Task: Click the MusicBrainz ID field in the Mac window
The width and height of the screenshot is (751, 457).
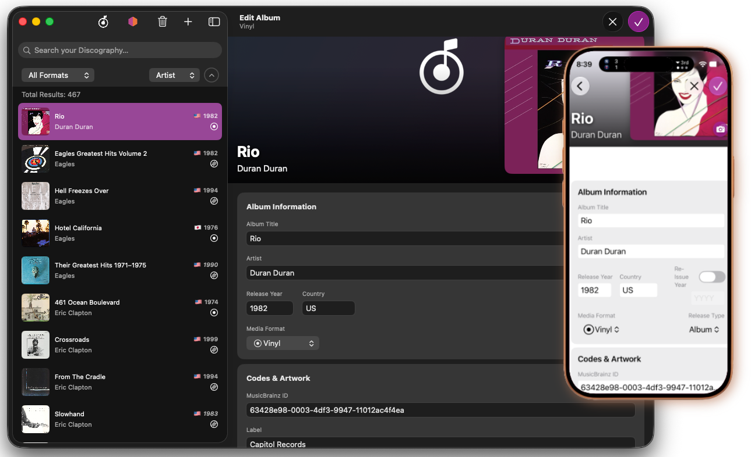Action: pyautogui.click(x=440, y=410)
